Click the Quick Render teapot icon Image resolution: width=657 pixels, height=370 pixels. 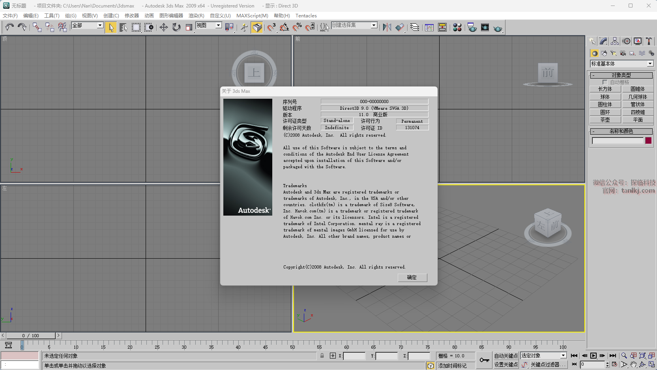click(x=498, y=28)
